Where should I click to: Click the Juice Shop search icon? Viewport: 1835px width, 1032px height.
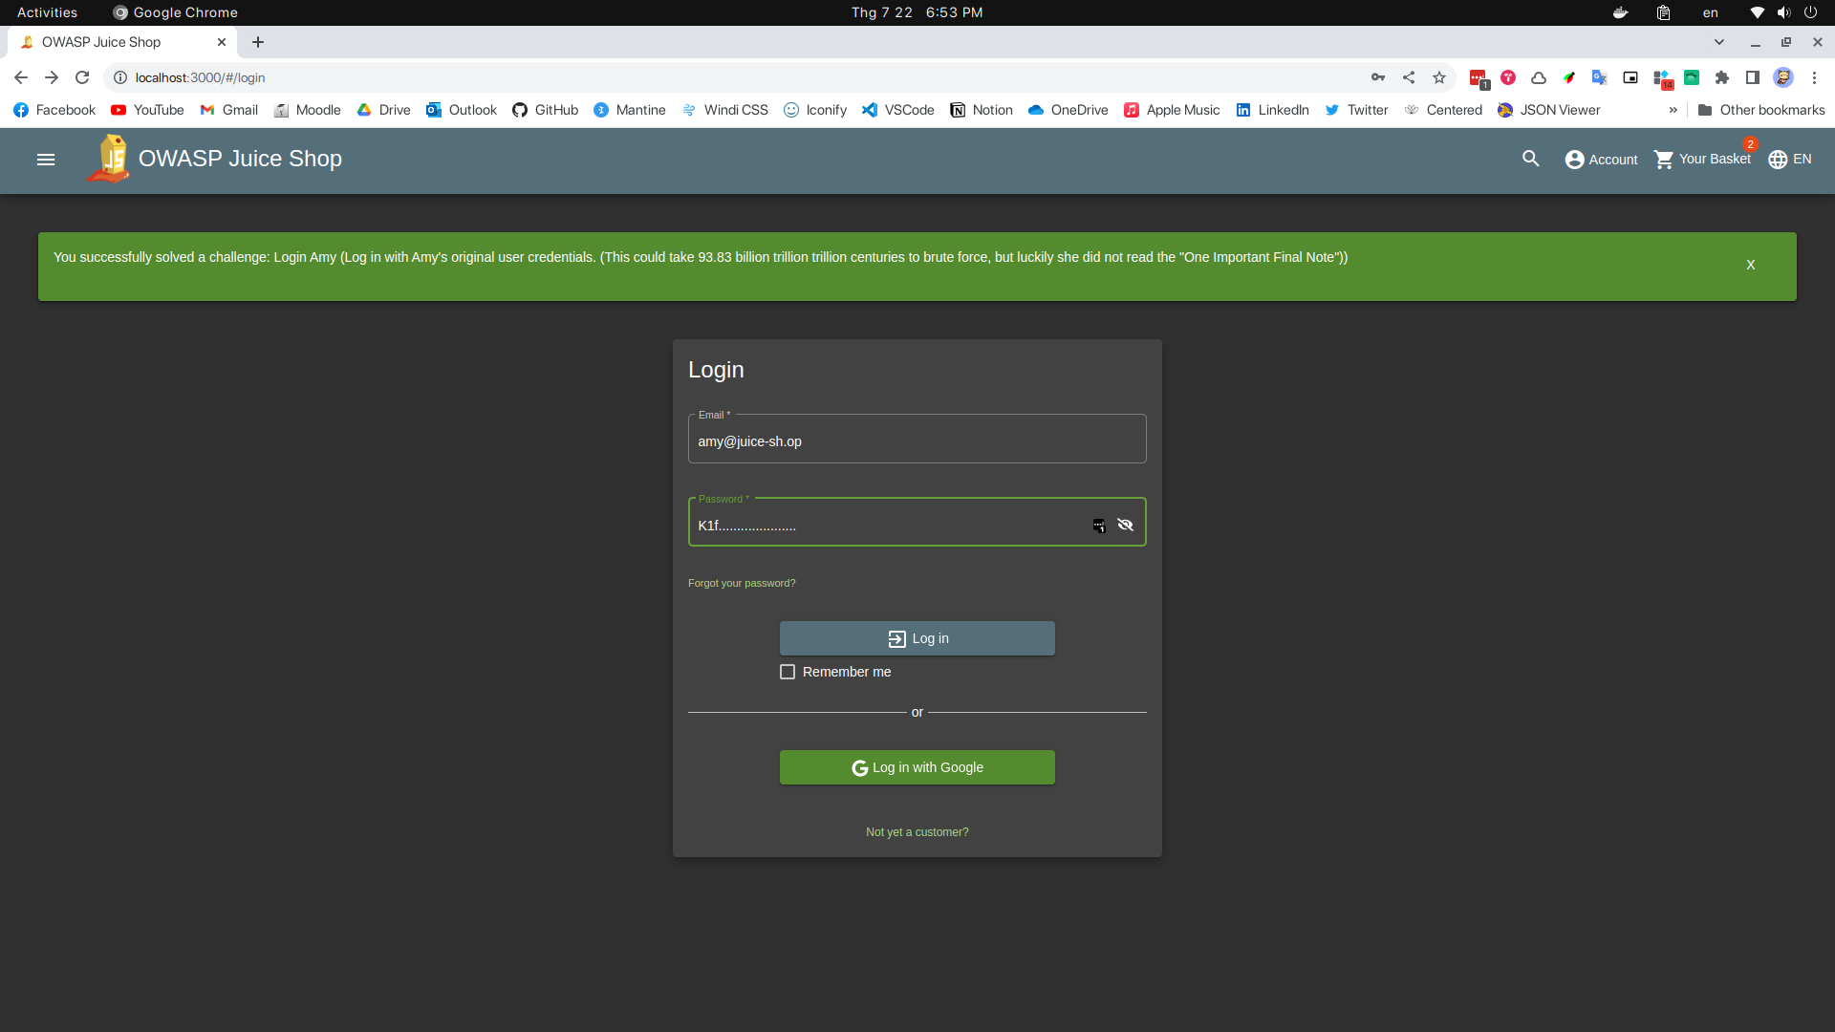1530,159
